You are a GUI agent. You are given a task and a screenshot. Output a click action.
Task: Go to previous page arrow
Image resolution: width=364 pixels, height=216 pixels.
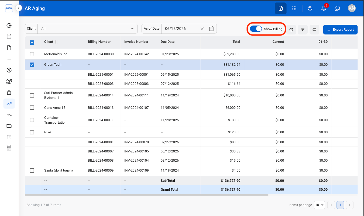(x=331, y=205)
